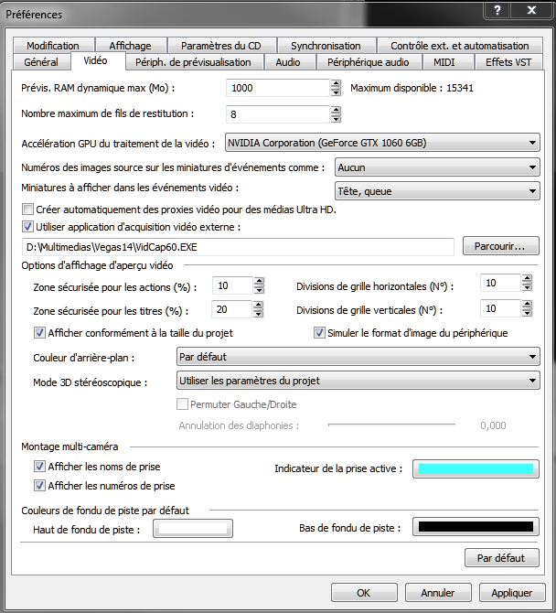
Task: Open Périph. de prévisualisation tab
Action: pos(193,62)
